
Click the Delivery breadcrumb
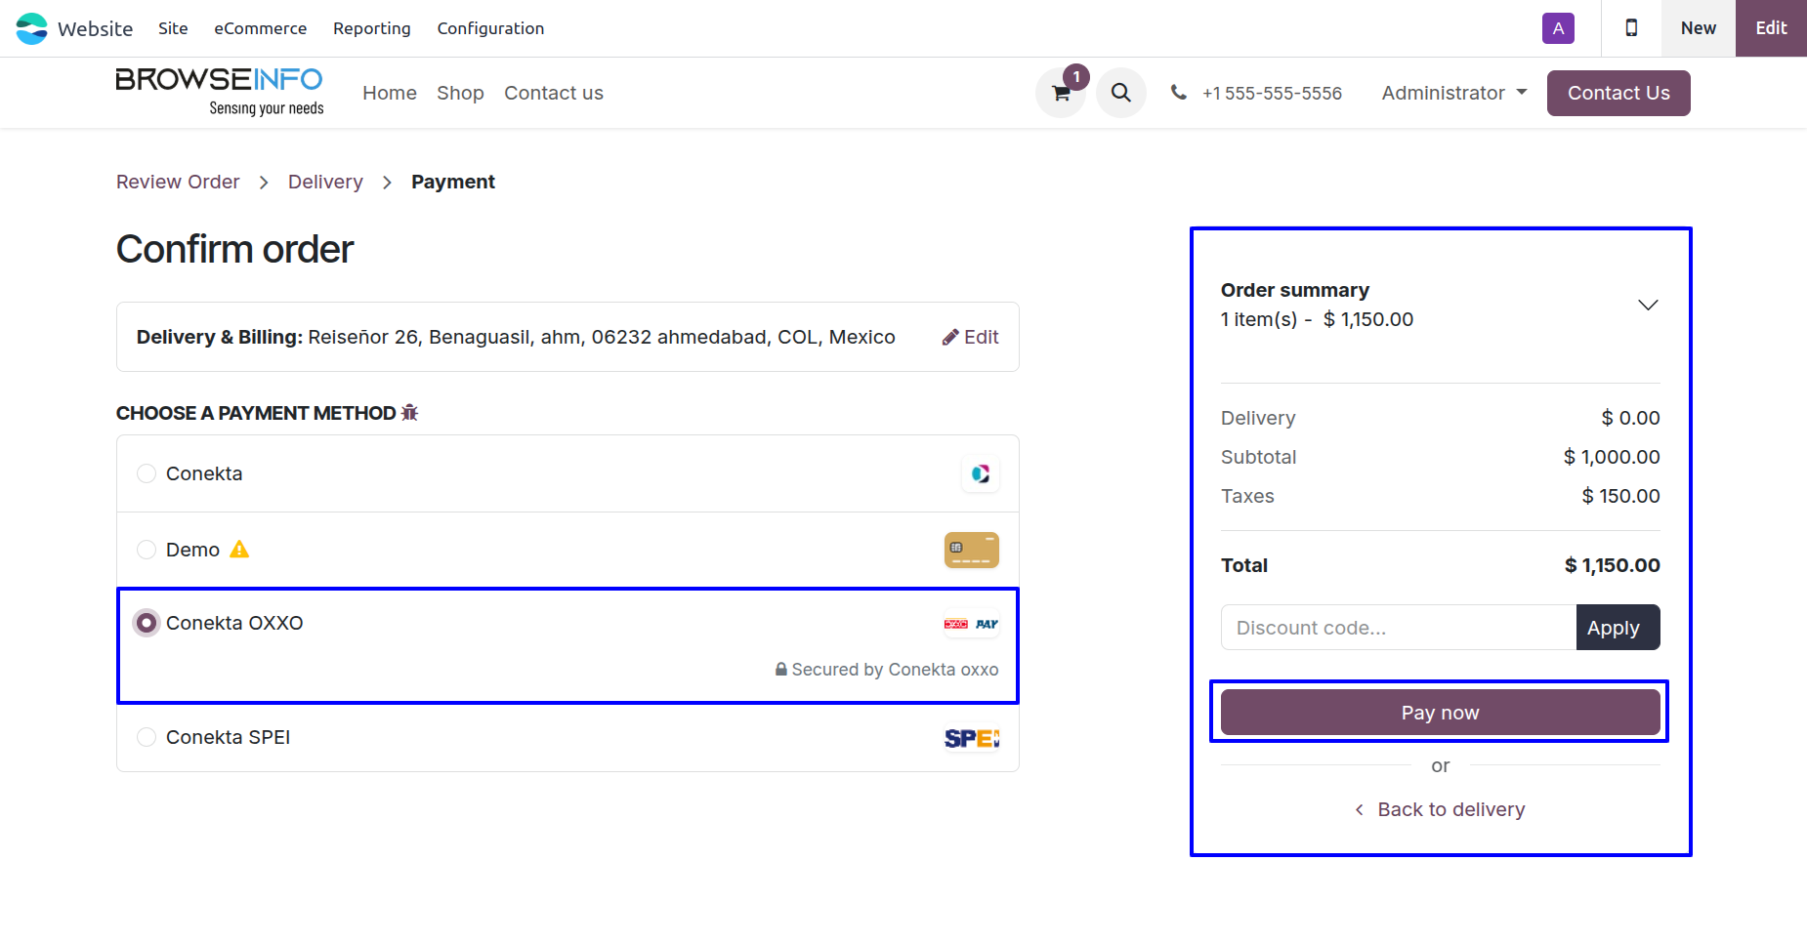325,182
